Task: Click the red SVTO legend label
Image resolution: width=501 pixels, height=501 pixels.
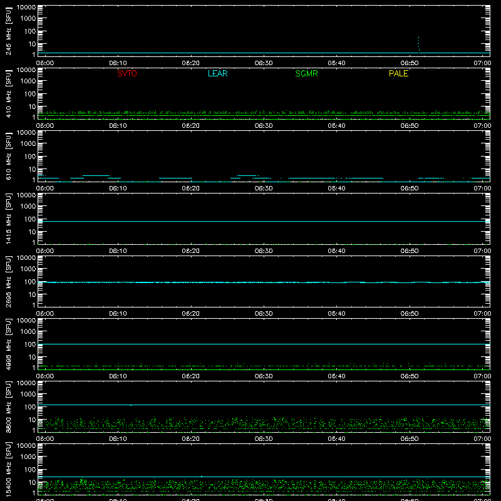Action: 127,73
